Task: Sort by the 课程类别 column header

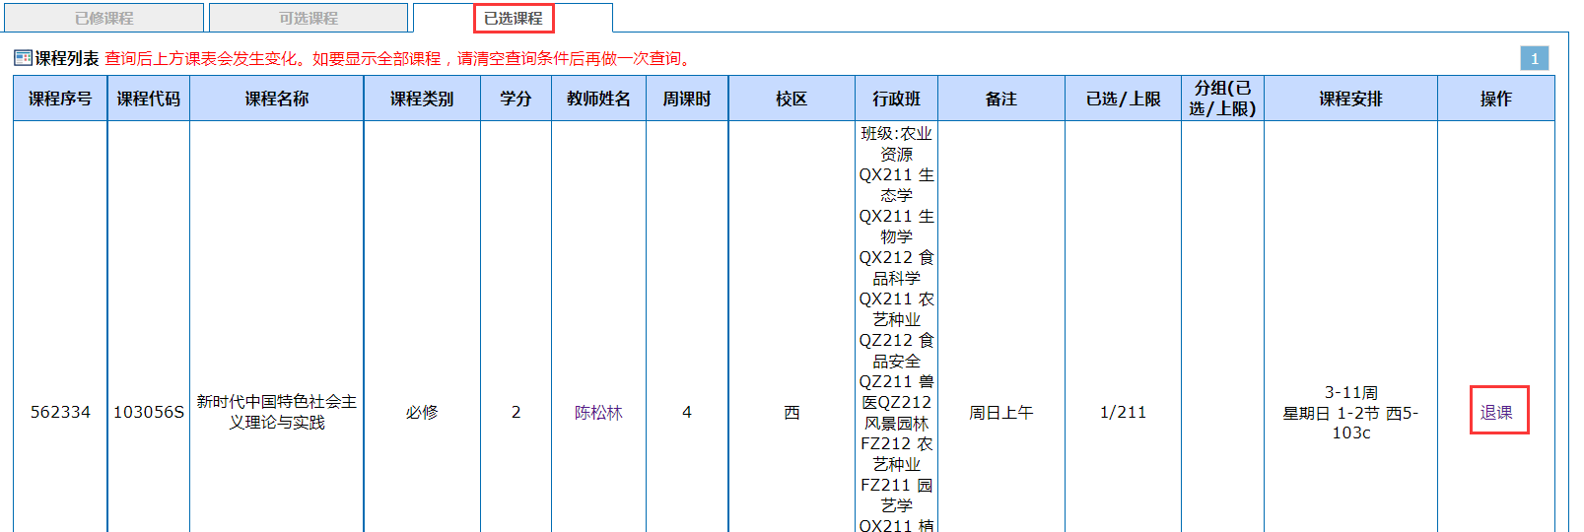Action: pyautogui.click(x=422, y=99)
